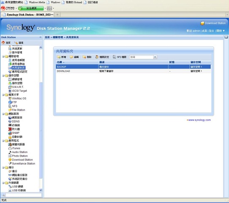
Task: Click the 首頁 breadcrumb link
Action: [47, 37]
